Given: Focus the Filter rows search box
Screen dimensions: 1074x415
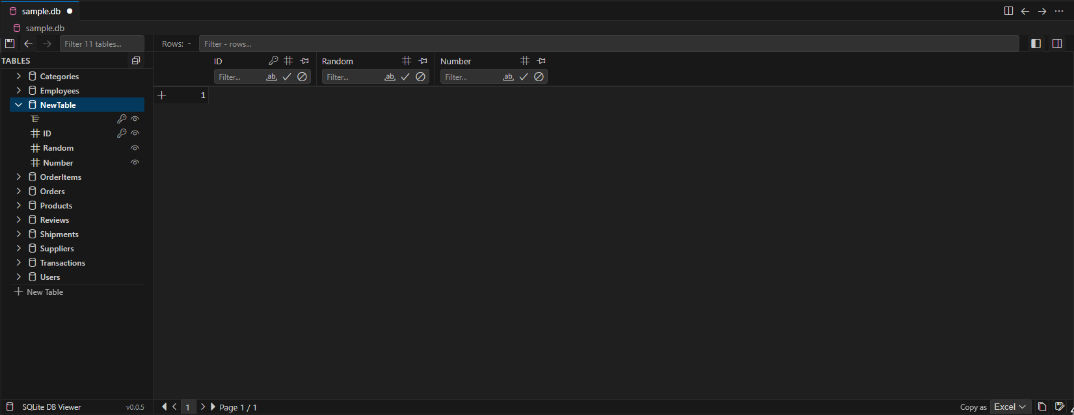Looking at the screenshot, I should click(609, 44).
